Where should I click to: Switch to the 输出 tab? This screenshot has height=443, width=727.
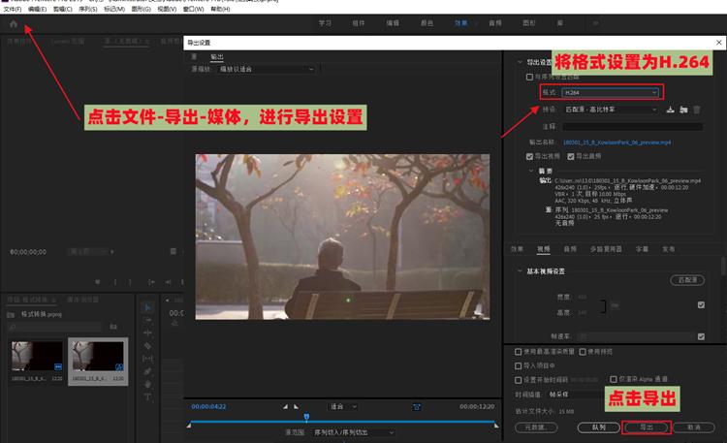pos(216,56)
